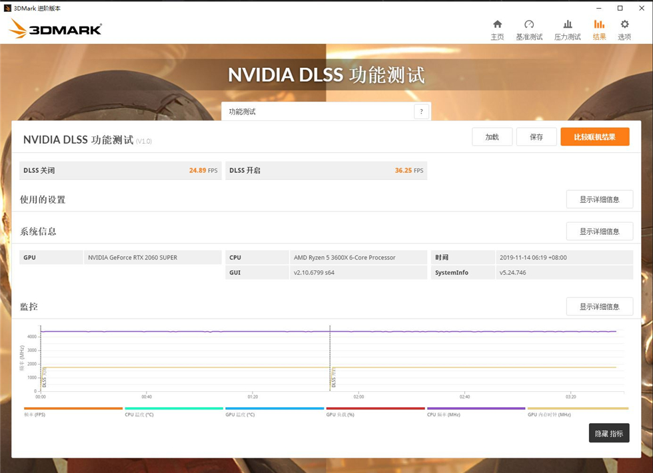Click the orange 比较联机结果 button
653x473 pixels.
tap(594, 137)
